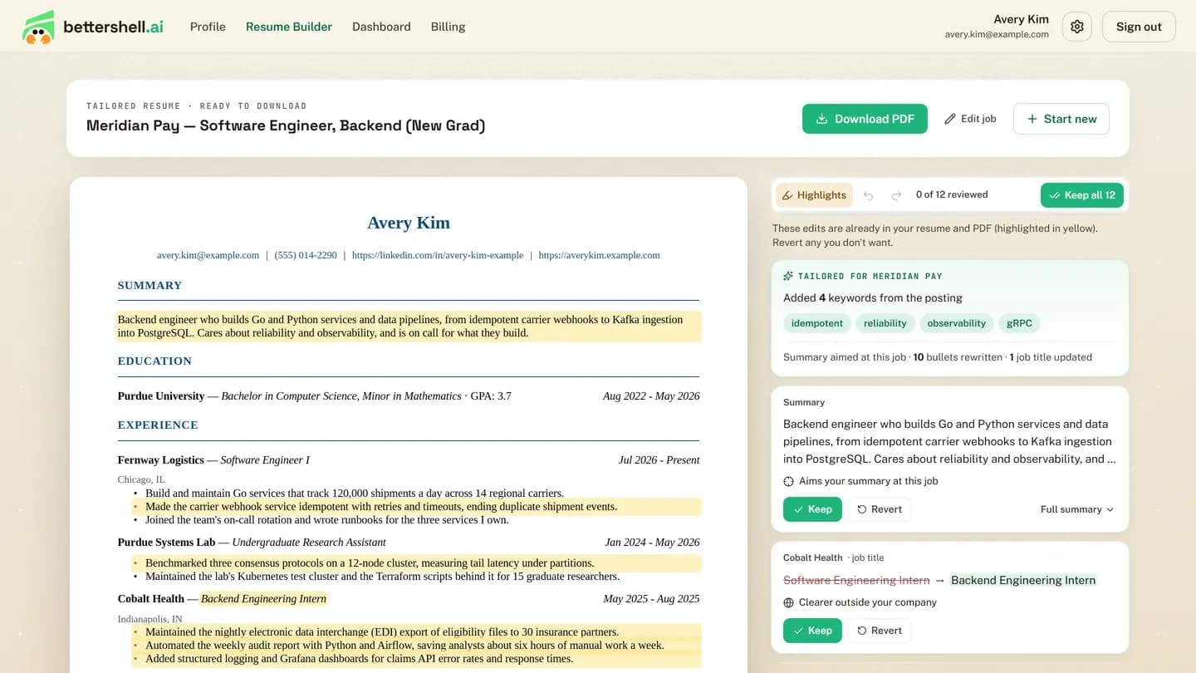This screenshot has width=1196, height=673.
Task: Select the idempotent keyword chip
Action: (x=817, y=323)
